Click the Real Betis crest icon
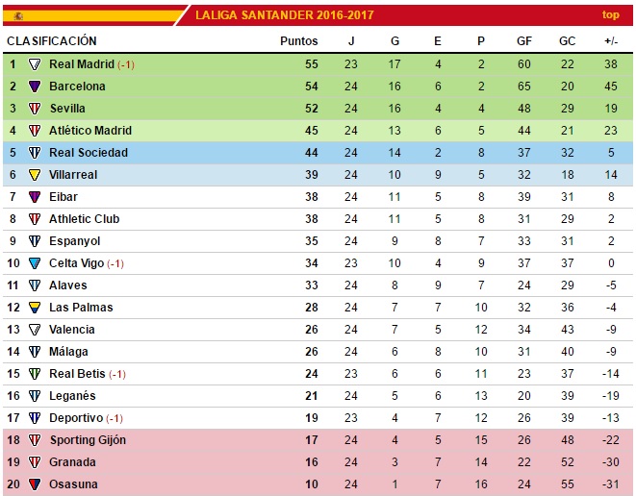 (35, 374)
